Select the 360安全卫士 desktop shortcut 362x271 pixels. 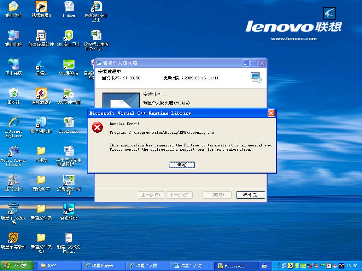click(69, 38)
